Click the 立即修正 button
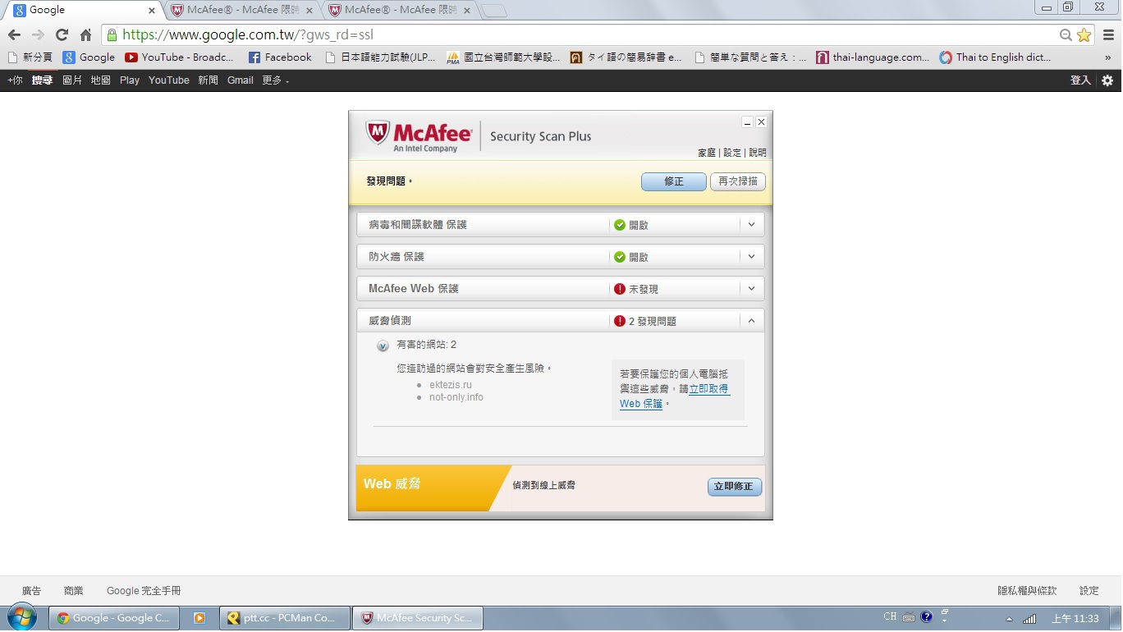Viewport: 1123px width, 632px height. pyautogui.click(x=735, y=487)
